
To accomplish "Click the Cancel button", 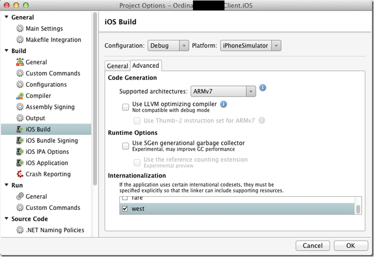I will click(x=313, y=246).
